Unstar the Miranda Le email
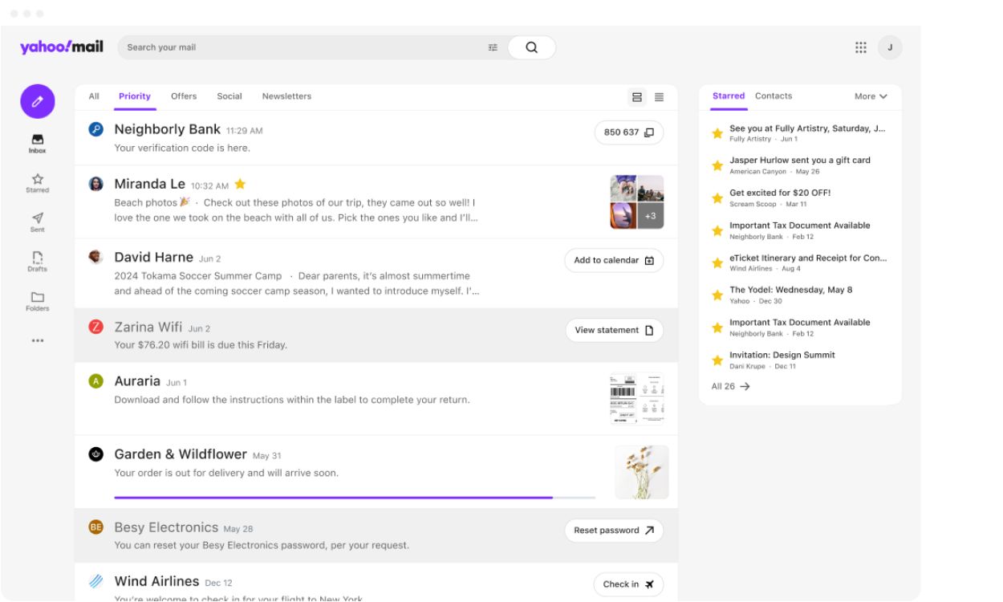Viewport: 1003px width, 602px height. tap(241, 184)
